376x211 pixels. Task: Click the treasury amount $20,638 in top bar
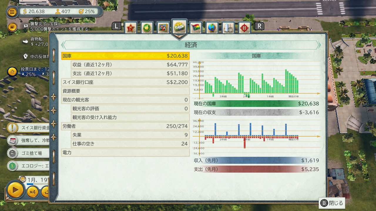(x=34, y=11)
